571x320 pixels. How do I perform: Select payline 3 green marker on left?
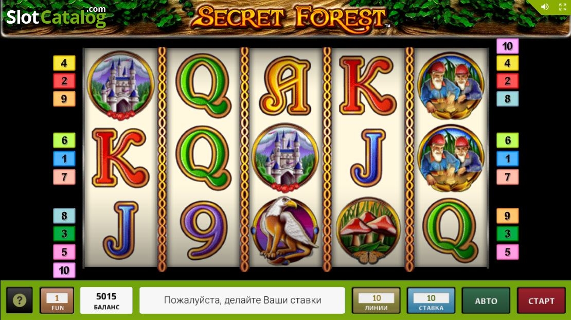point(64,234)
